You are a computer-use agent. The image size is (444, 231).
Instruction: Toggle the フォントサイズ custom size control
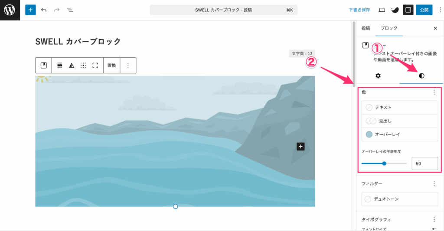pos(434,229)
